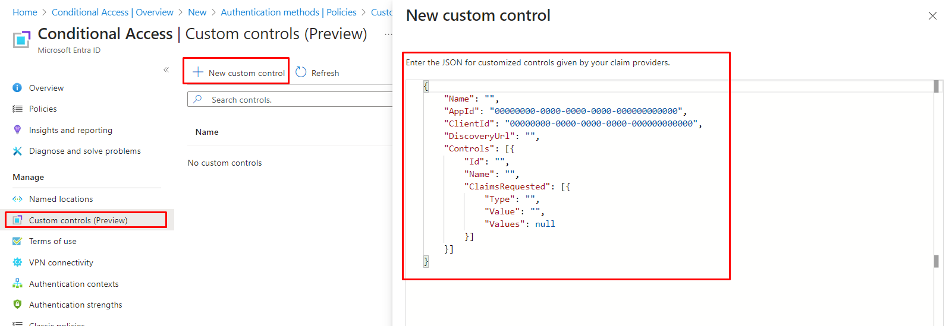Go to Authentication methods | Policies breadcrumb
This screenshot has width=946, height=326.
click(x=288, y=12)
